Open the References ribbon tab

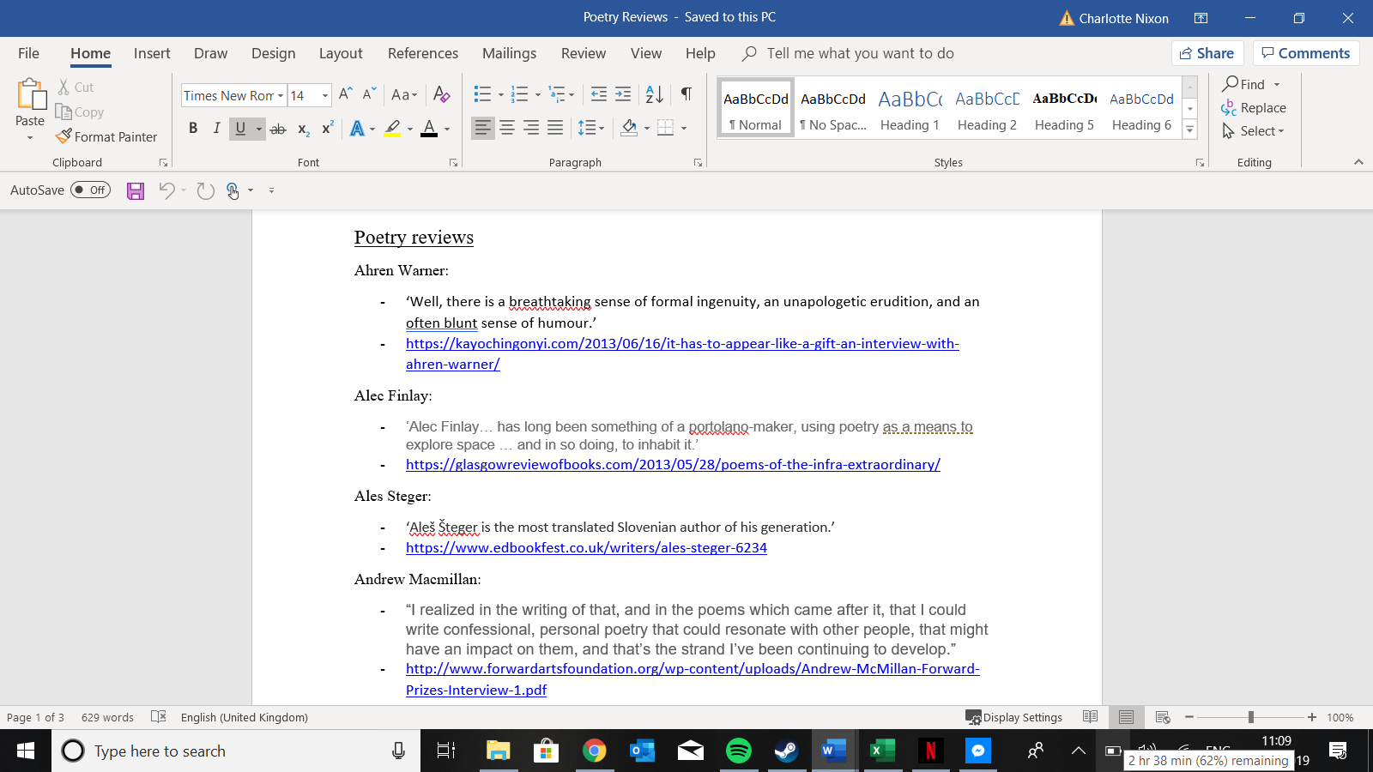pos(422,53)
